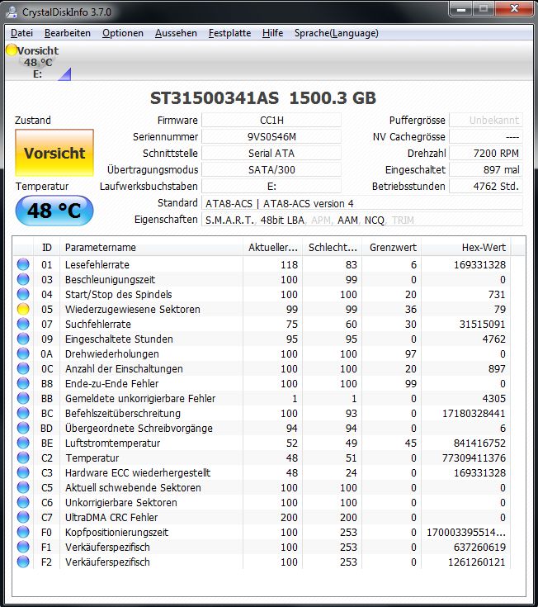The height and width of the screenshot is (607, 538).
Task: Select hex value 31515091 of Suchfehlerrate
Action: [x=483, y=324]
